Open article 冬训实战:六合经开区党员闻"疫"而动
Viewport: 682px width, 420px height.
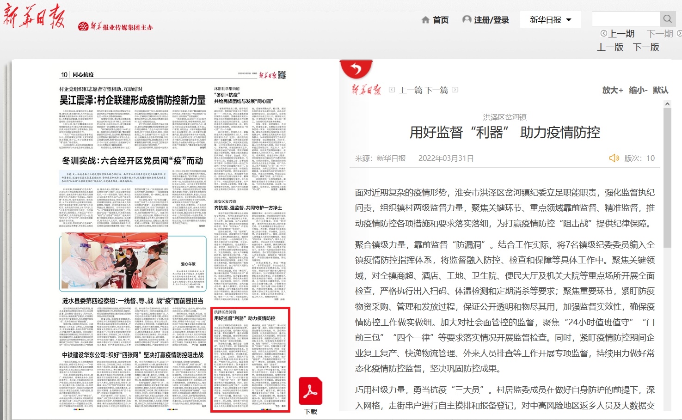pyautogui.click(x=133, y=161)
